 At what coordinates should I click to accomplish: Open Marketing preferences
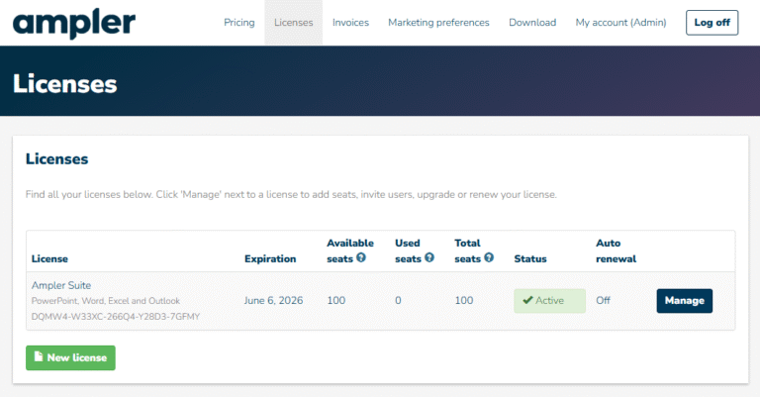click(438, 23)
